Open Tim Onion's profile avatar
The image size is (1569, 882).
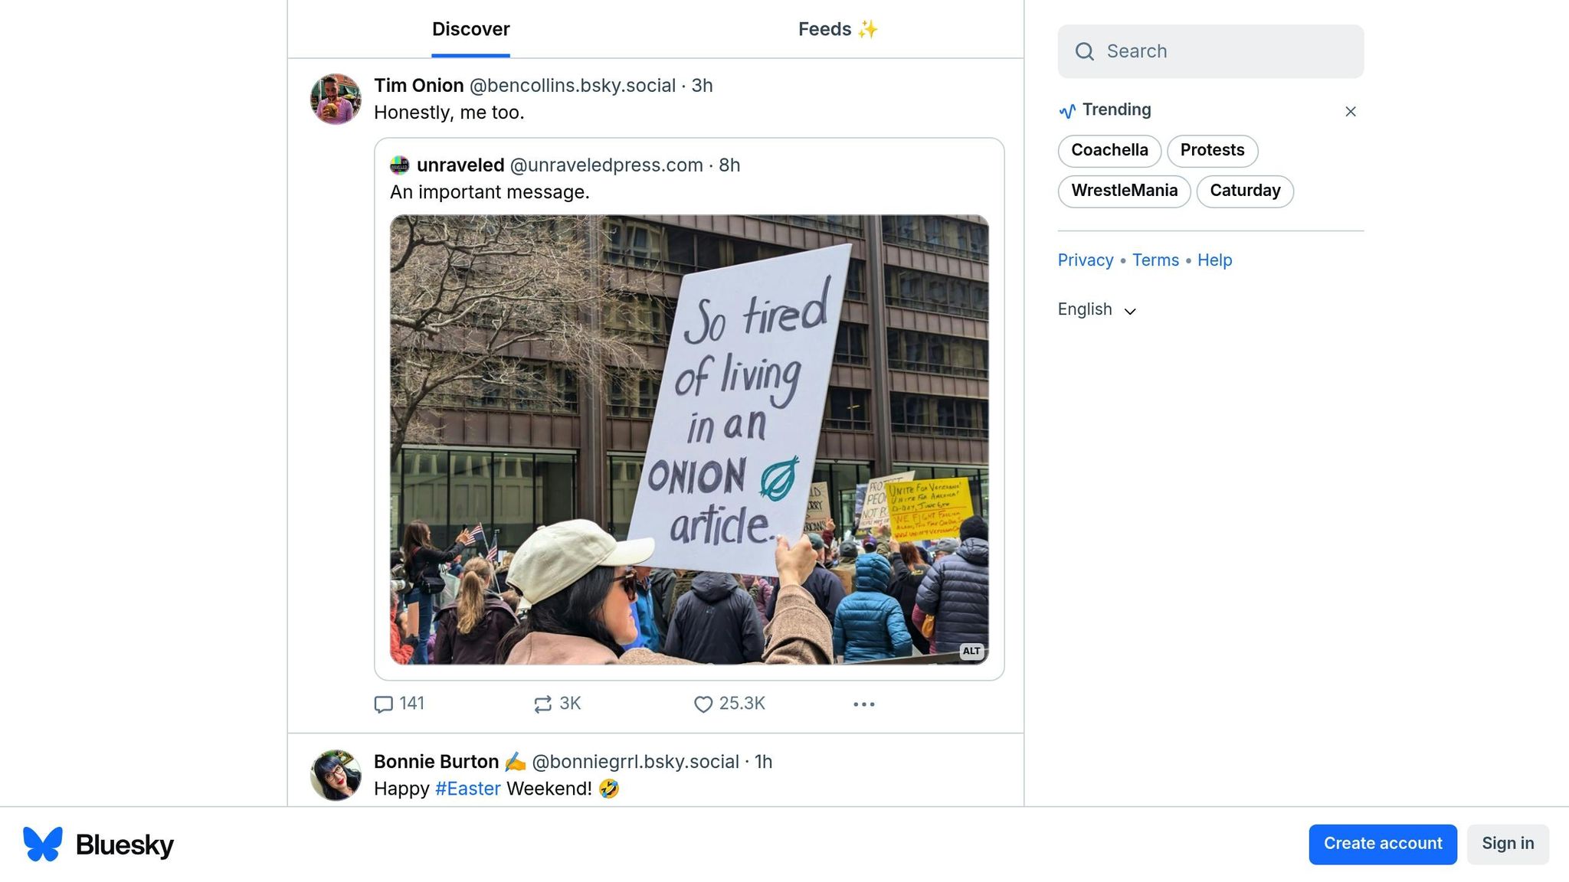coord(336,99)
